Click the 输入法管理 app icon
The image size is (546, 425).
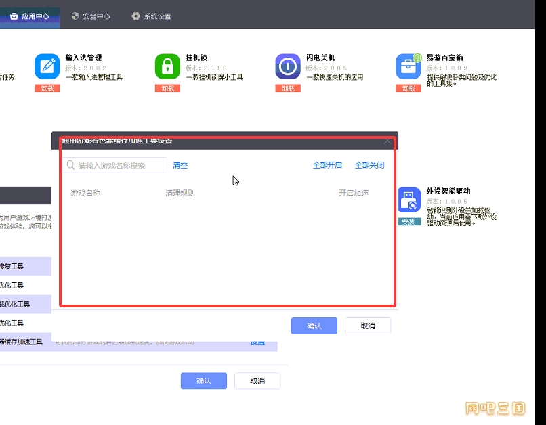click(47, 67)
